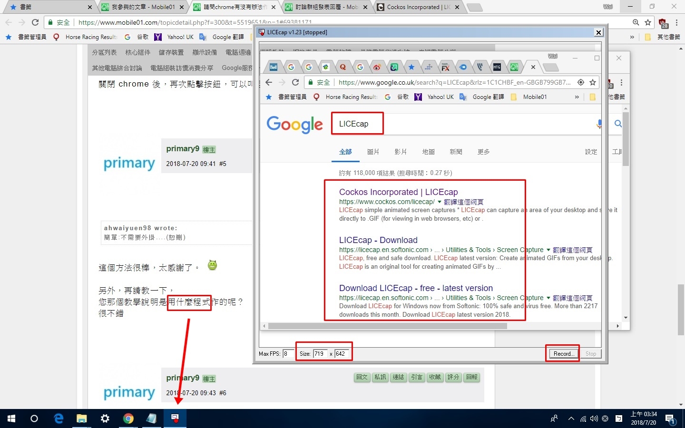685x428 pixels.
Task: Click the Quora Q favicon tab in the inner Chrome
Action: click(x=342, y=67)
